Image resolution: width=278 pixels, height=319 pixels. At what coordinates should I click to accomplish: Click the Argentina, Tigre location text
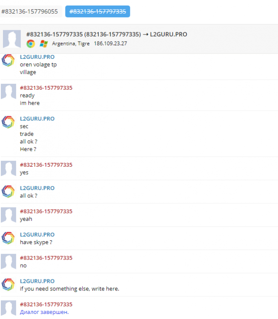point(71,43)
